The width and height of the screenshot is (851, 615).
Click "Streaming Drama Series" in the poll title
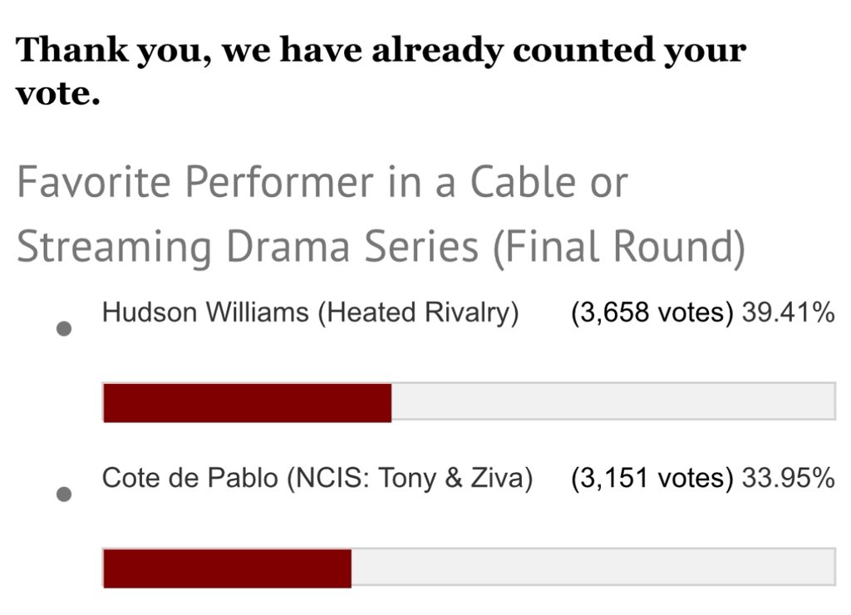coord(248,248)
